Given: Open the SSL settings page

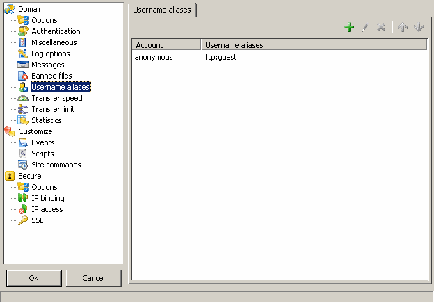Looking at the screenshot, I should [38, 220].
